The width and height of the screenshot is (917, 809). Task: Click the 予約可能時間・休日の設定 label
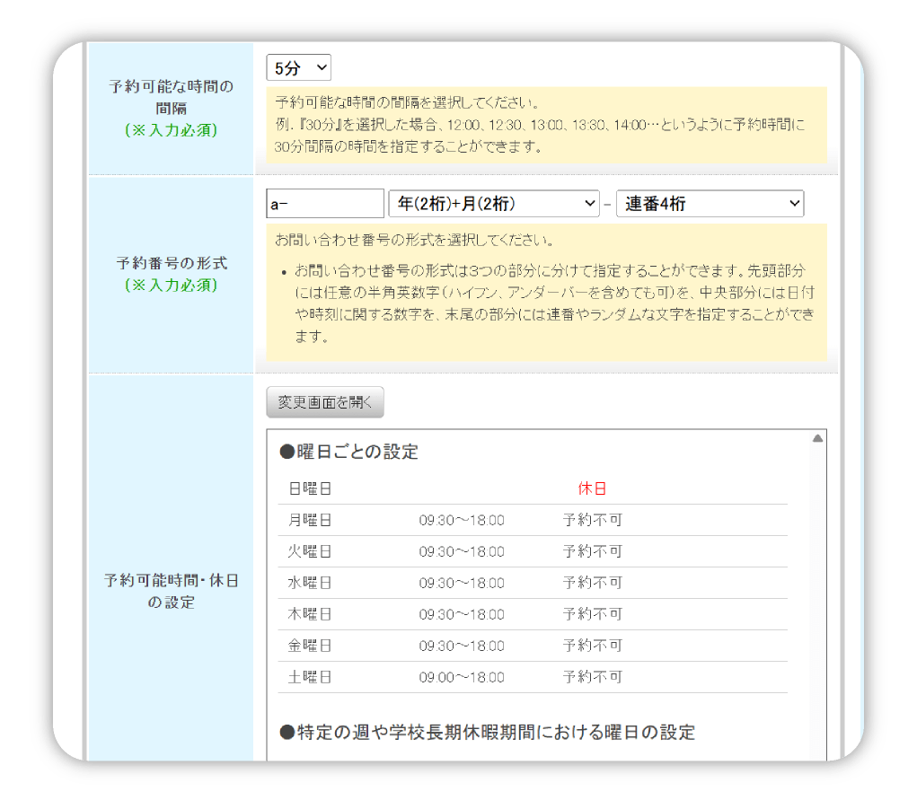tap(171, 591)
